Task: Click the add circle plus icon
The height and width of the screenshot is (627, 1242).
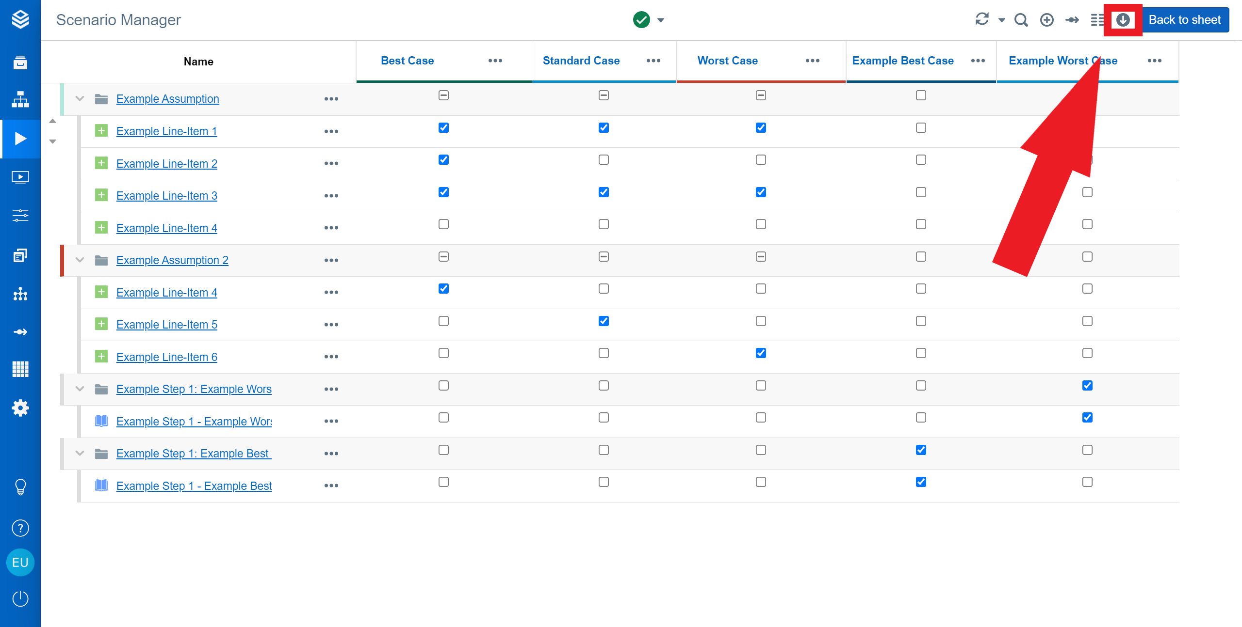Action: point(1046,20)
